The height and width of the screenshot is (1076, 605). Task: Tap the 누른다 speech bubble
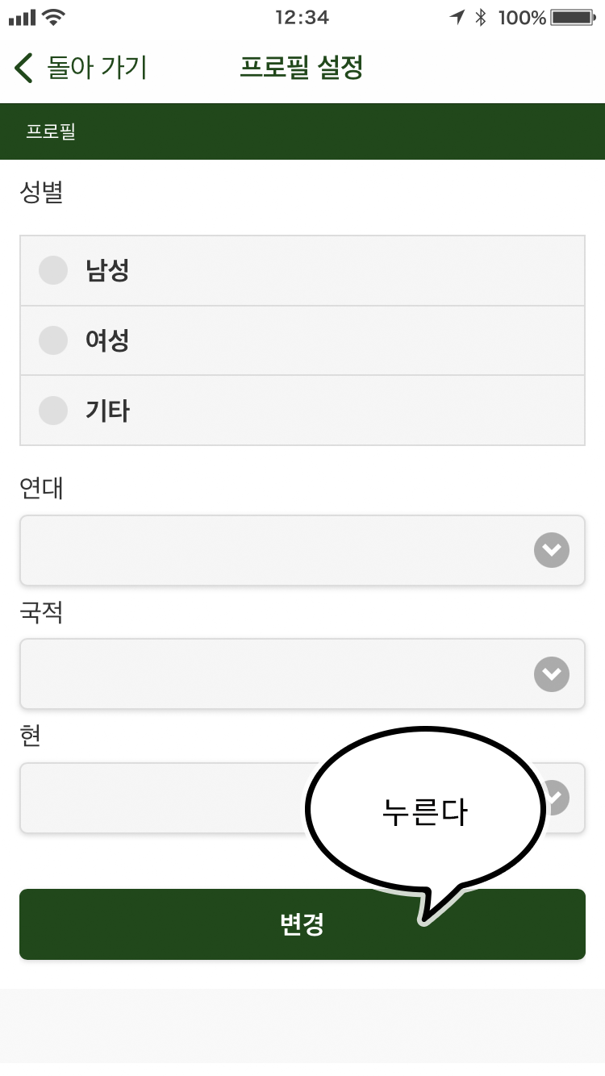click(x=424, y=813)
